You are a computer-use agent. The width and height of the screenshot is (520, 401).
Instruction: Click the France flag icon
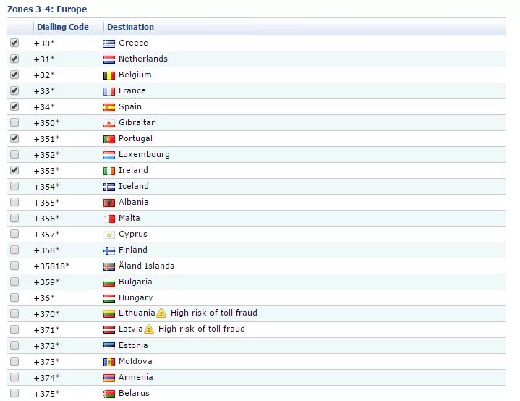109,91
